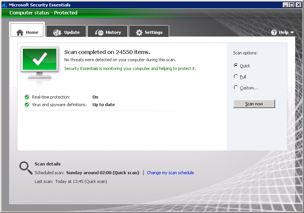Screen dimensions: 304x213
Task: Start scan with Scan now button
Action: click(x=254, y=104)
